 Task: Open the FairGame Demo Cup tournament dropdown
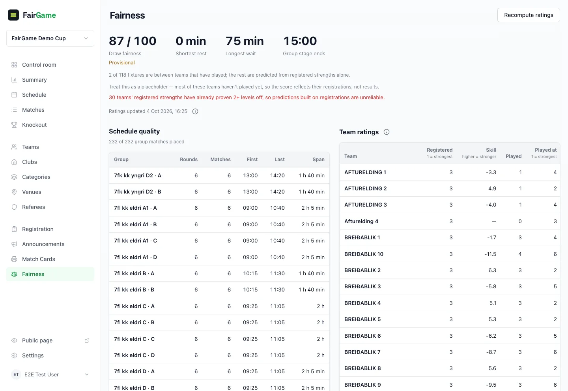point(50,38)
